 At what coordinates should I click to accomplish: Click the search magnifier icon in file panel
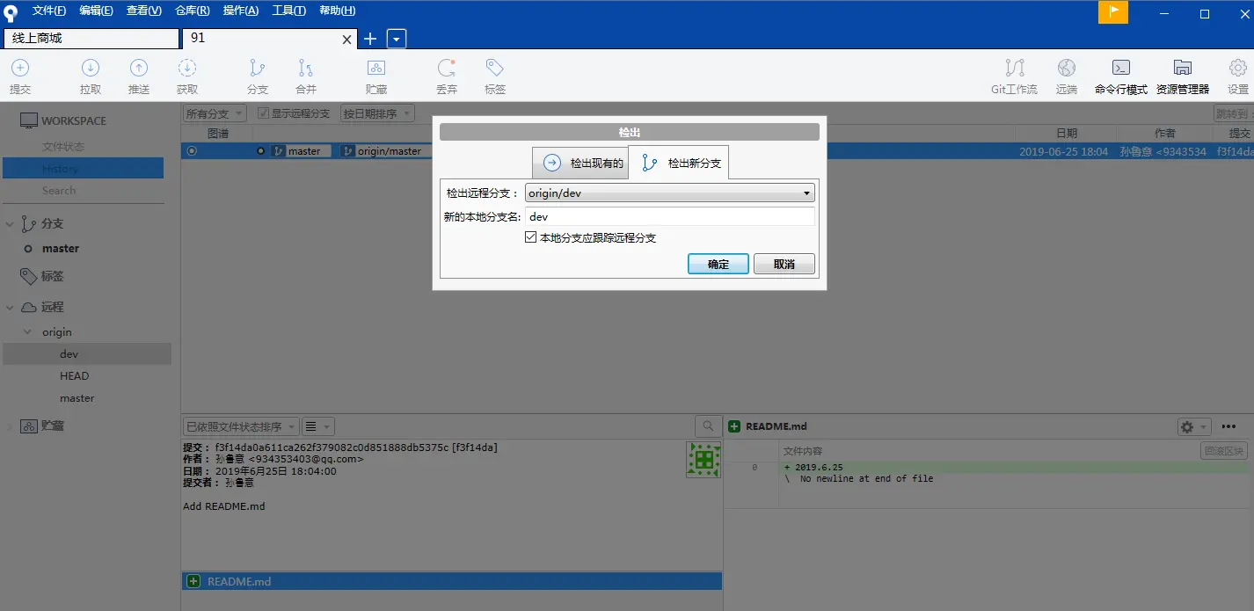coord(708,426)
